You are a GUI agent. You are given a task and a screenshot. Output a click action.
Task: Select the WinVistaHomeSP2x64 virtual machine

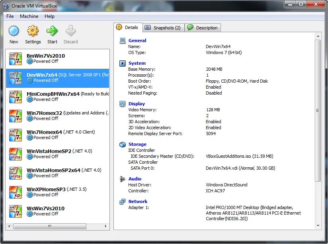coord(58,173)
